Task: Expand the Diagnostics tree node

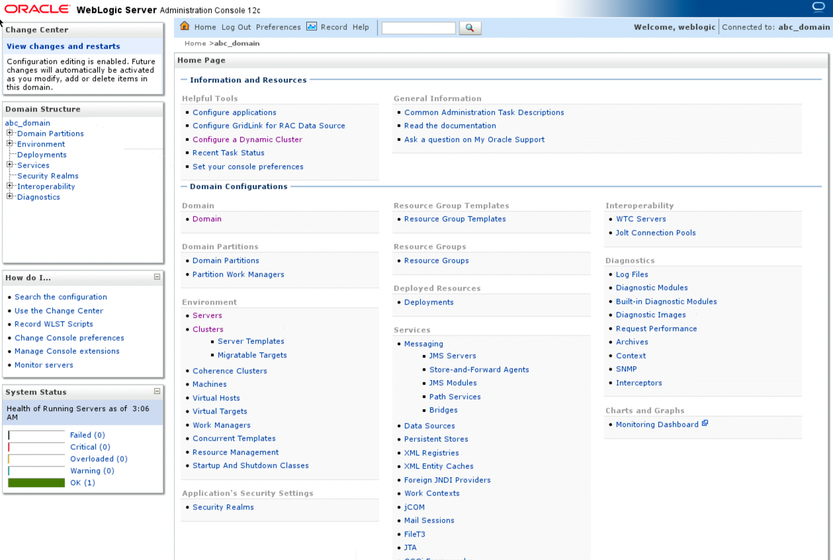Action: (10, 196)
